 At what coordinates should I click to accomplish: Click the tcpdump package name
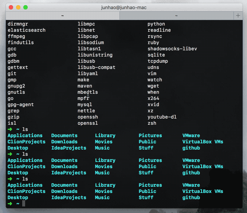click(158, 61)
